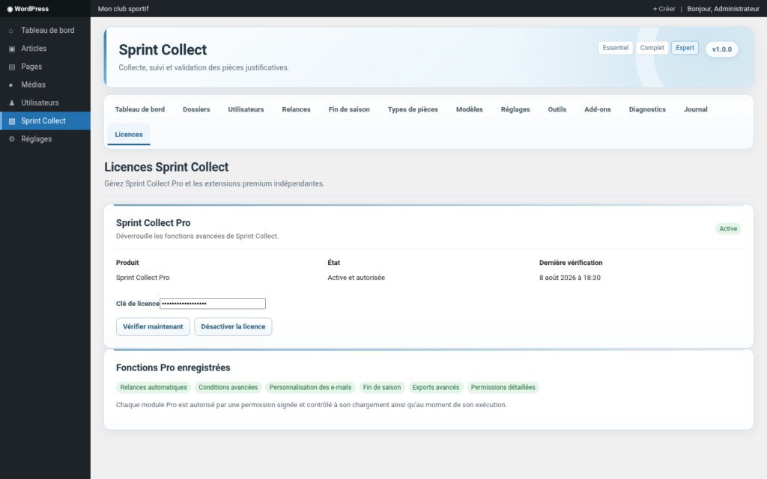Click the 'Fonctions Pro enregistrées' heading
767x479 pixels.
click(173, 367)
